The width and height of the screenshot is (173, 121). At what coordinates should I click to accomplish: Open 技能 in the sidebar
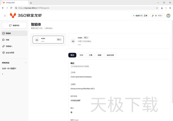(x=7, y=40)
